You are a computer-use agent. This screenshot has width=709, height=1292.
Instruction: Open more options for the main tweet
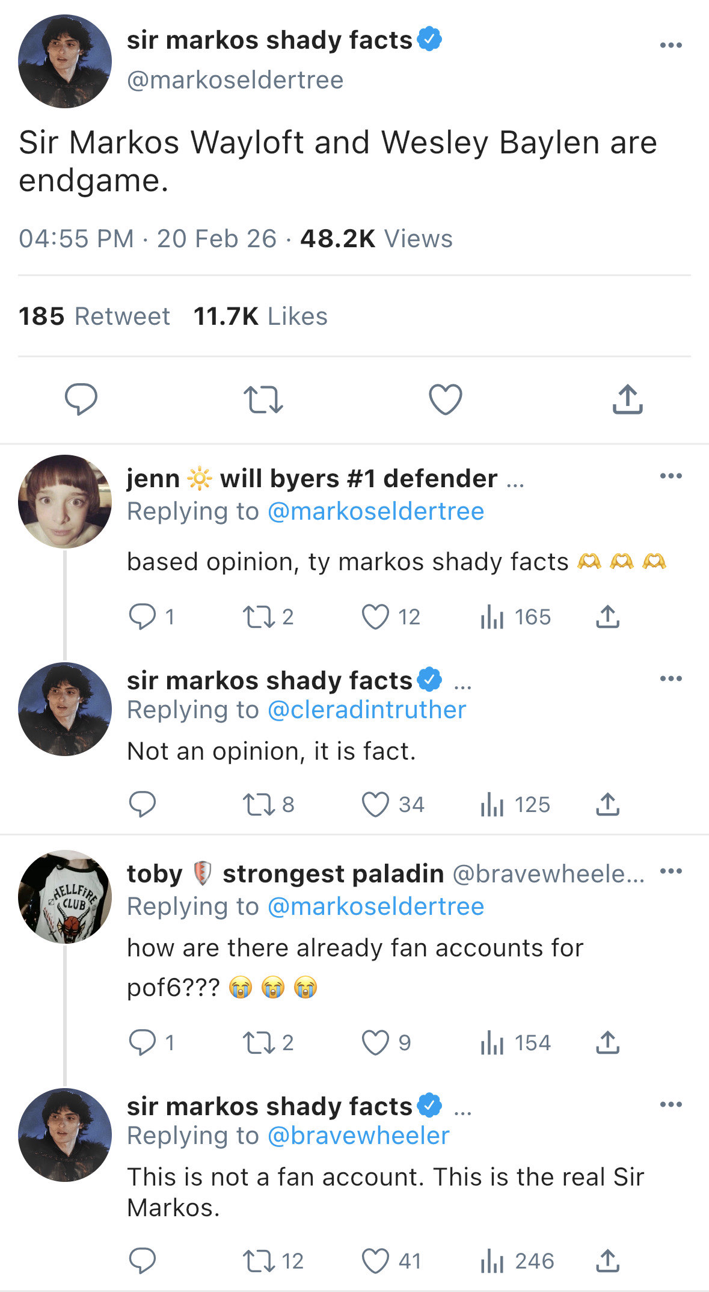pyautogui.click(x=671, y=45)
